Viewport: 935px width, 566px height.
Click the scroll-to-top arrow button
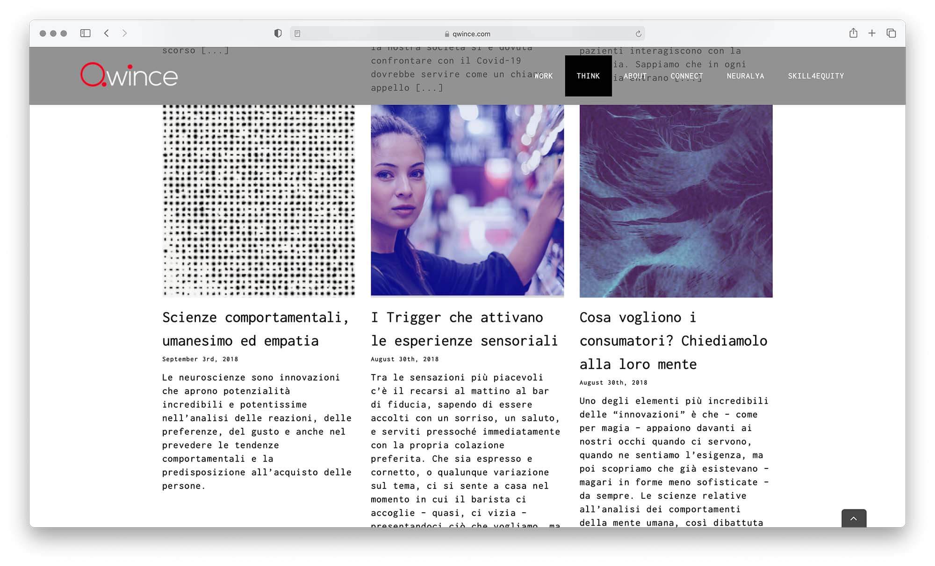tap(854, 518)
